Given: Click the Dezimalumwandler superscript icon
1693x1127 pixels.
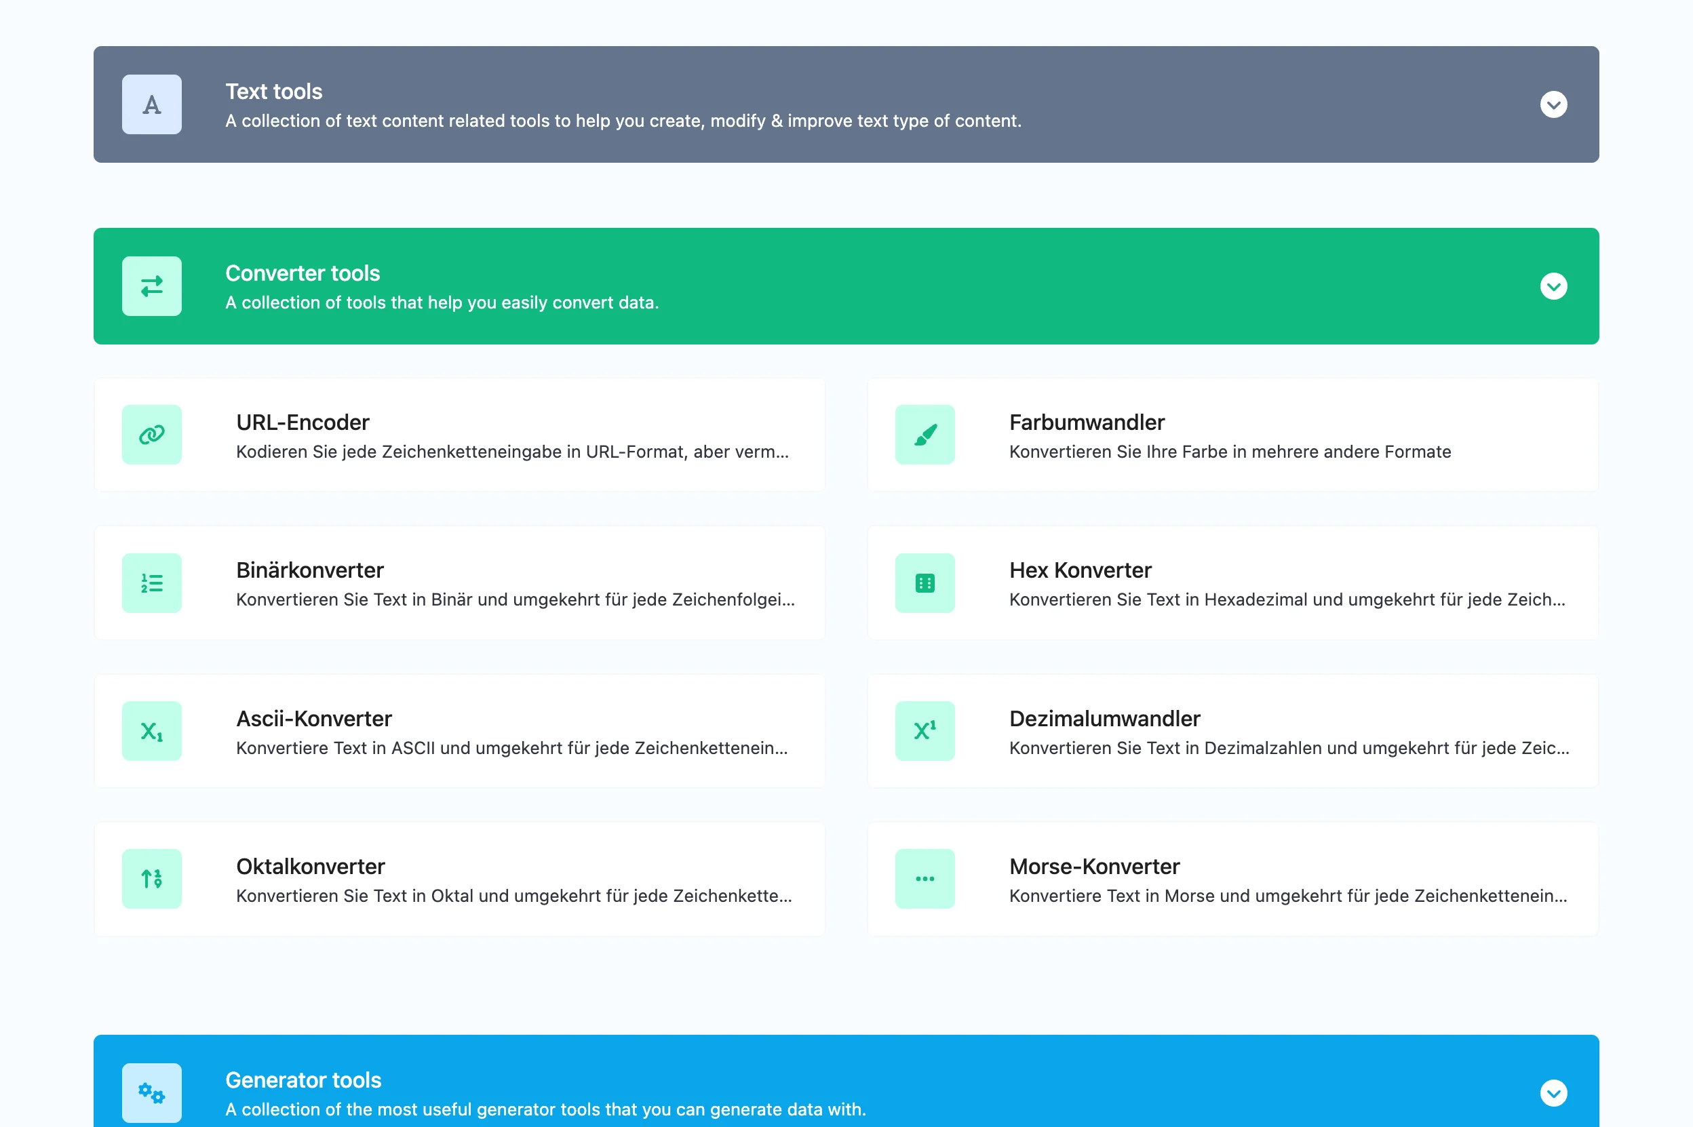Looking at the screenshot, I should coord(925,730).
